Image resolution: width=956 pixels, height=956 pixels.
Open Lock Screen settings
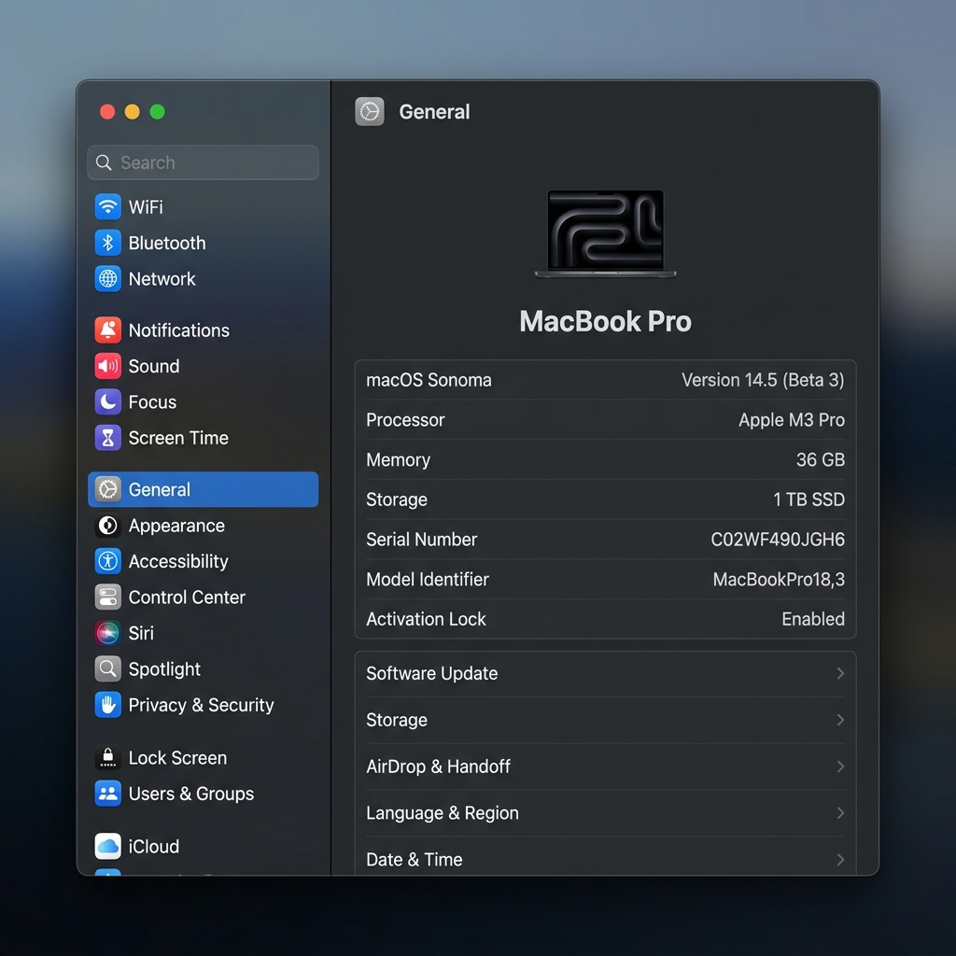177,758
